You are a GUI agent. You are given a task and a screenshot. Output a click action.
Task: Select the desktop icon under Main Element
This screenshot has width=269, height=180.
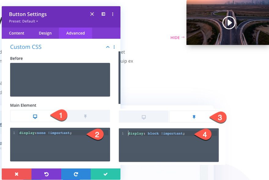coord(35,116)
